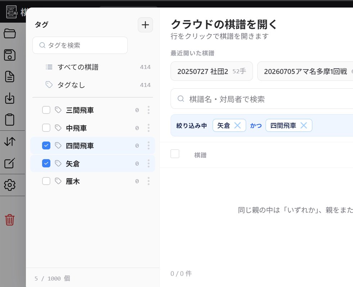Open more options for 中飛車 tag
353x287 pixels.
pos(149,128)
